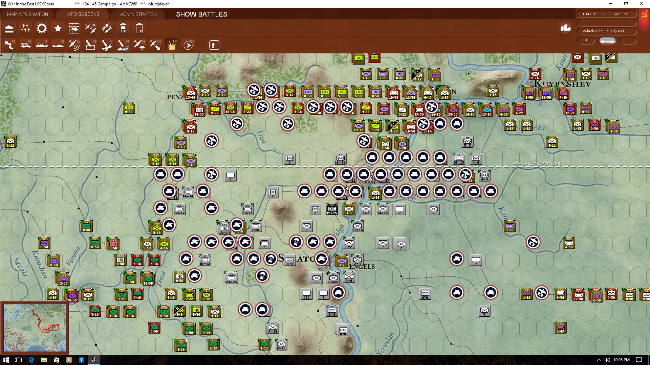Select F4 amphibious transport mode
The width and height of the screenshot is (650, 365).
(x=58, y=45)
